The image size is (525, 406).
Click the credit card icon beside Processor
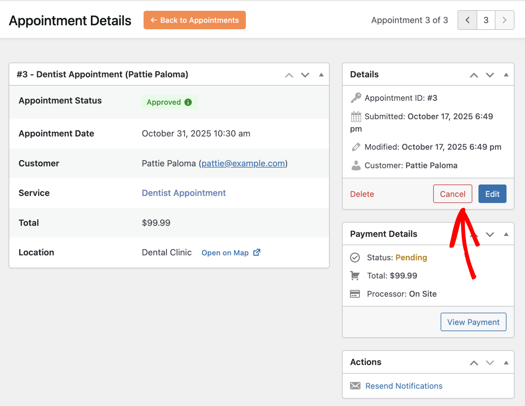tap(355, 294)
